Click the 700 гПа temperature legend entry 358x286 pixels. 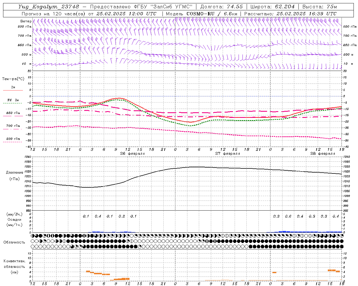pyautogui.click(x=13, y=126)
